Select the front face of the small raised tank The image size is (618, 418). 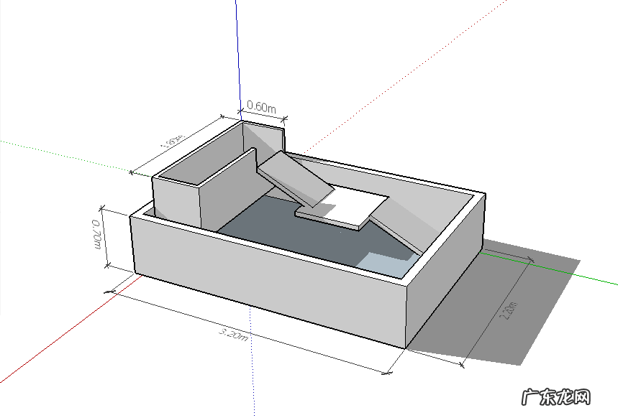click(175, 200)
